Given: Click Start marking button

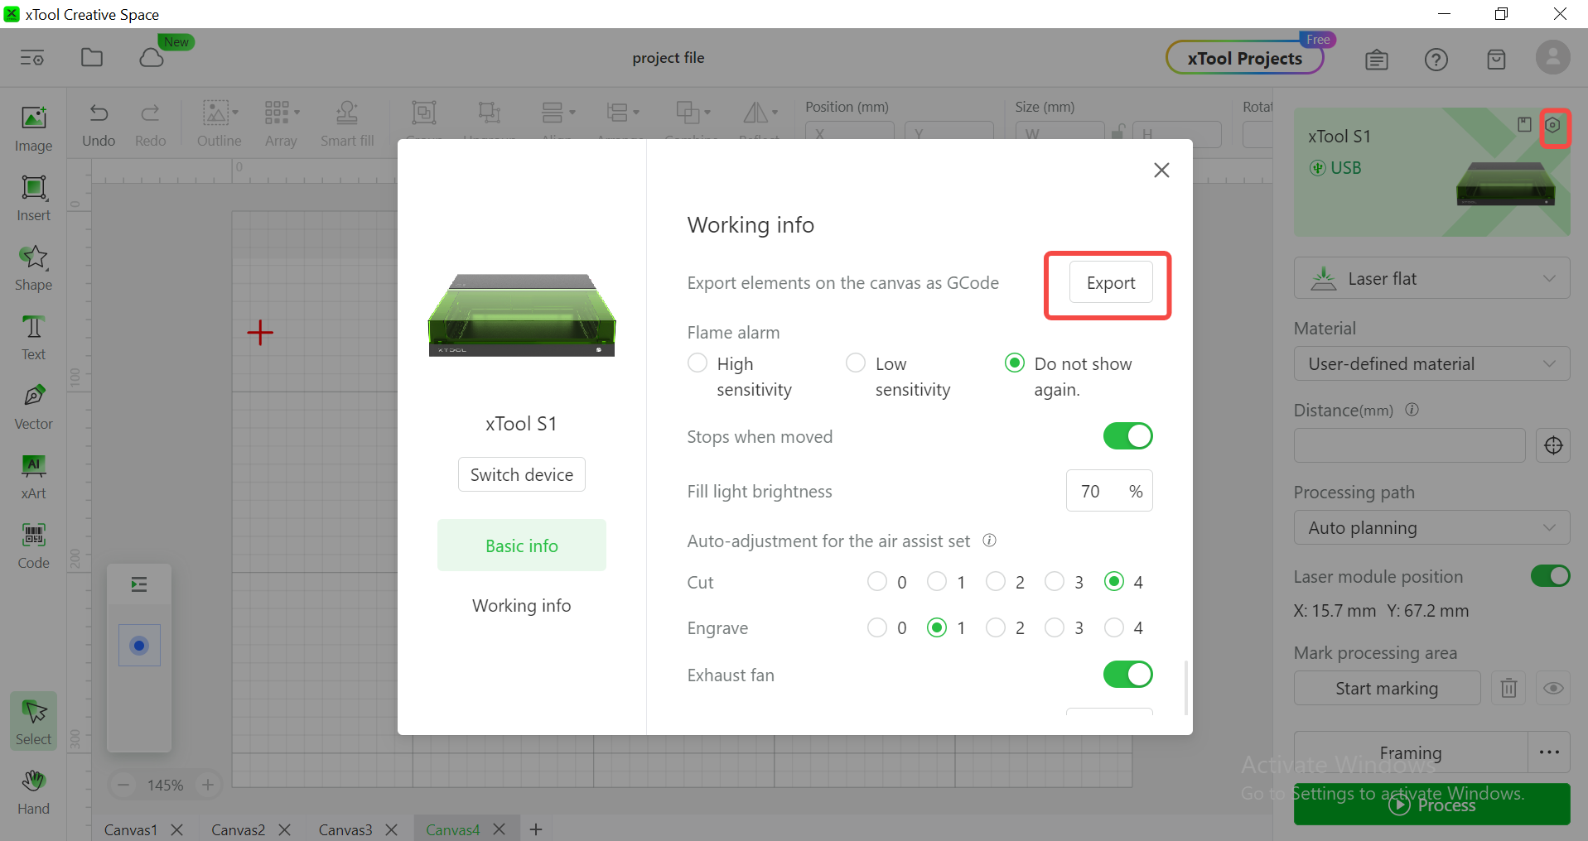Looking at the screenshot, I should (x=1387, y=688).
